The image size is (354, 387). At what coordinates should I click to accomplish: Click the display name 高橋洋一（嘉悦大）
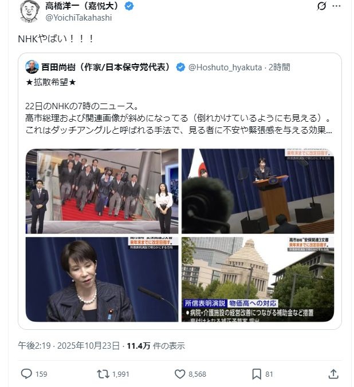tap(82, 6)
